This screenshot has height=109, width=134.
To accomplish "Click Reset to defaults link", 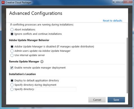I will 112,21.
